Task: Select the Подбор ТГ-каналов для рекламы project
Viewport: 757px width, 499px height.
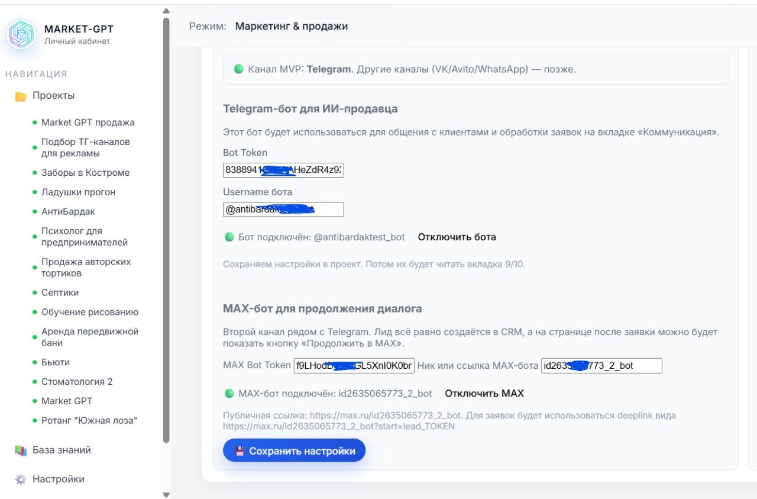Action: point(86,147)
